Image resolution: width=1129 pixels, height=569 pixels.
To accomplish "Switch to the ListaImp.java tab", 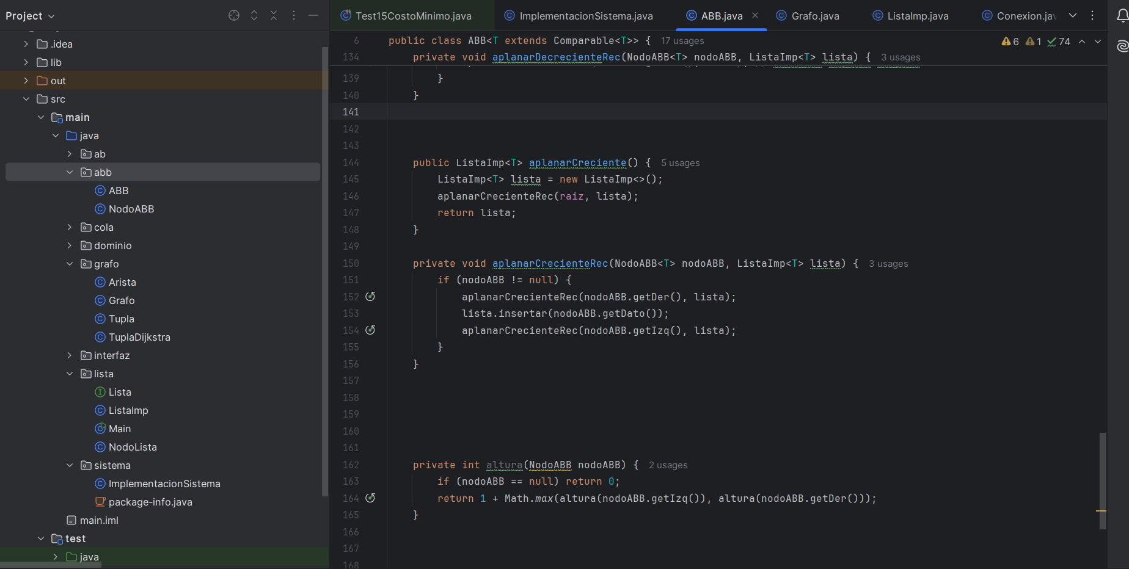I will pos(910,16).
